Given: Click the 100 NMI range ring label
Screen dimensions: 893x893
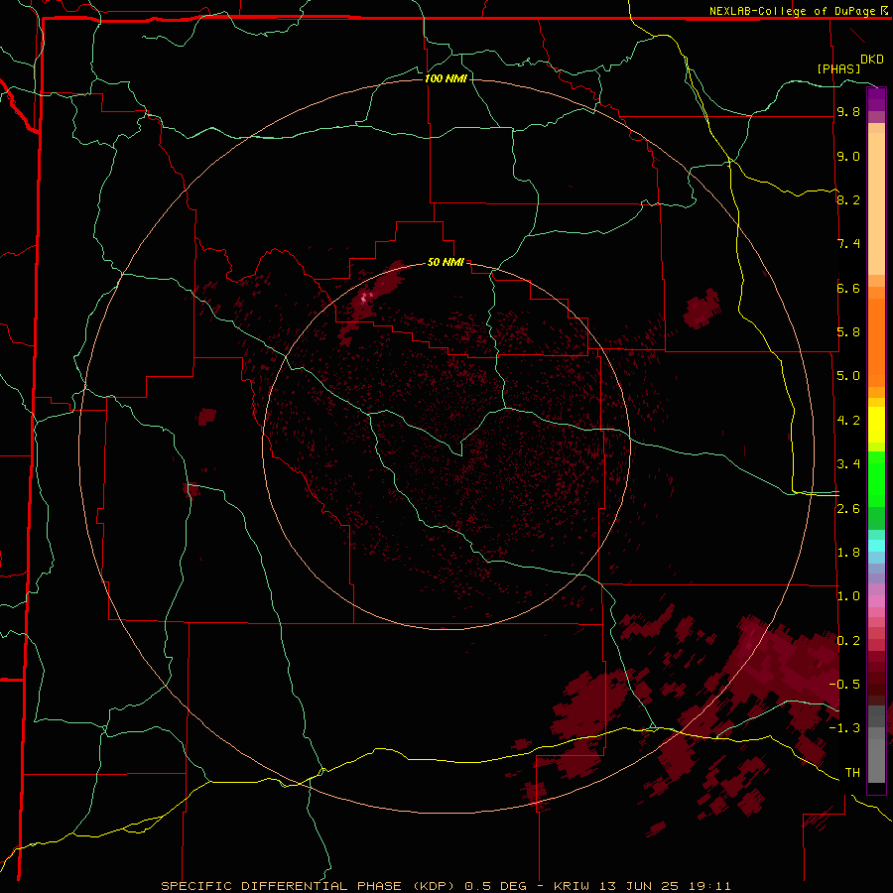Looking at the screenshot, I should pyautogui.click(x=446, y=78).
